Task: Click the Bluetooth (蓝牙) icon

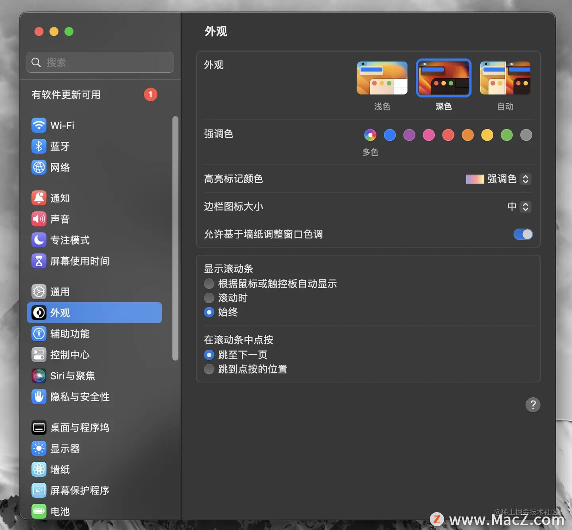Action: pos(39,146)
